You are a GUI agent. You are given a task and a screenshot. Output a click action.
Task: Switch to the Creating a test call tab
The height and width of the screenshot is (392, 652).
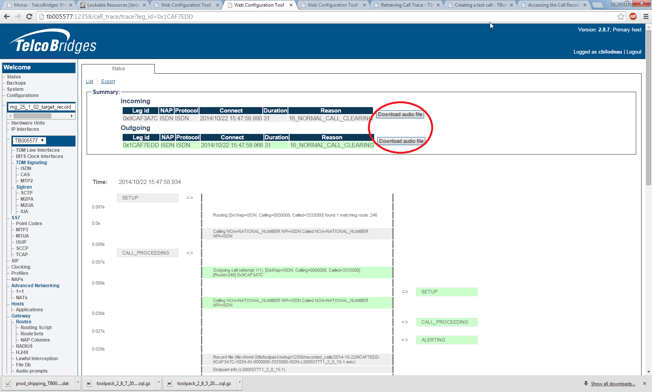coord(480,5)
